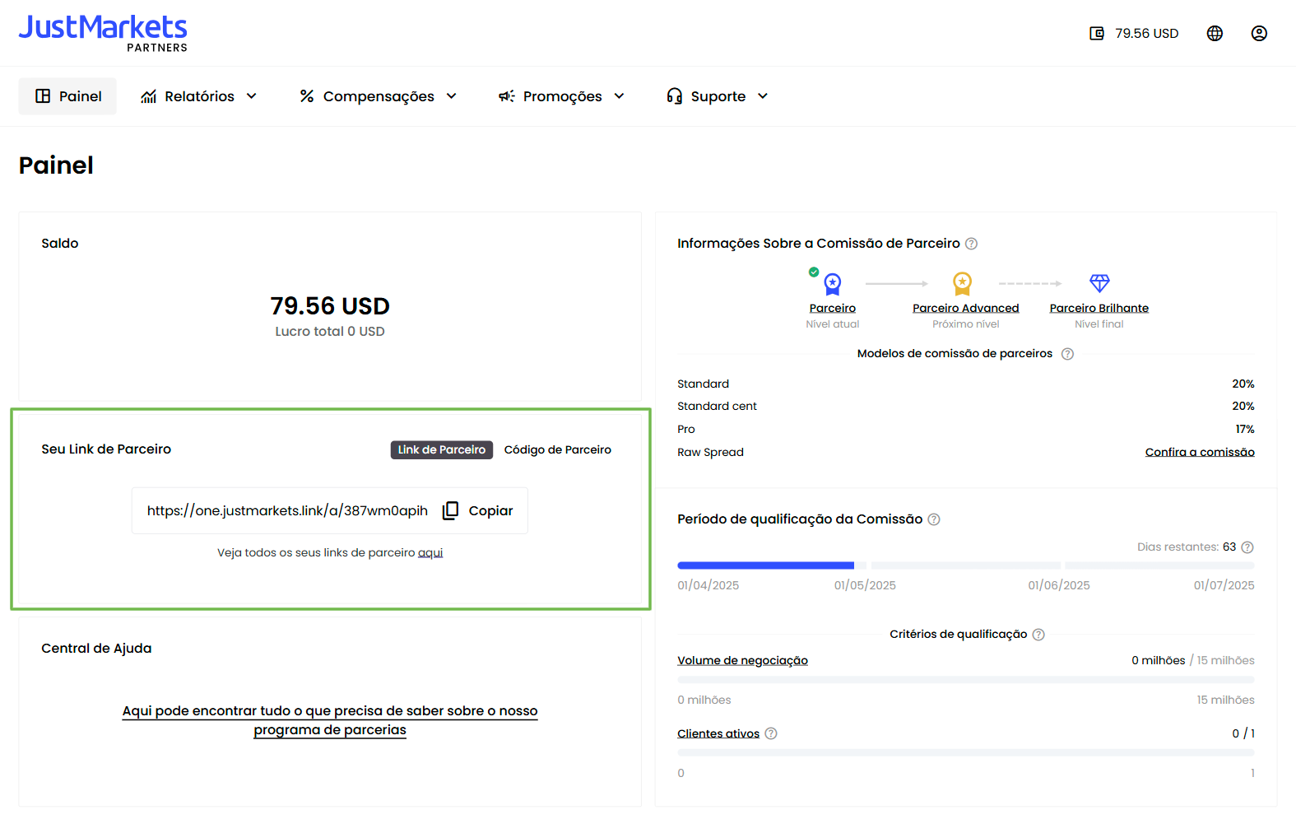Switch to the Link de Parceiro tab
The height and width of the screenshot is (833, 1296).
click(442, 450)
